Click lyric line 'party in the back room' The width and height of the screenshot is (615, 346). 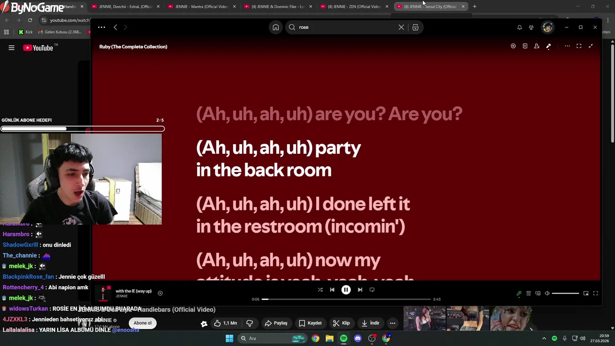(x=279, y=159)
